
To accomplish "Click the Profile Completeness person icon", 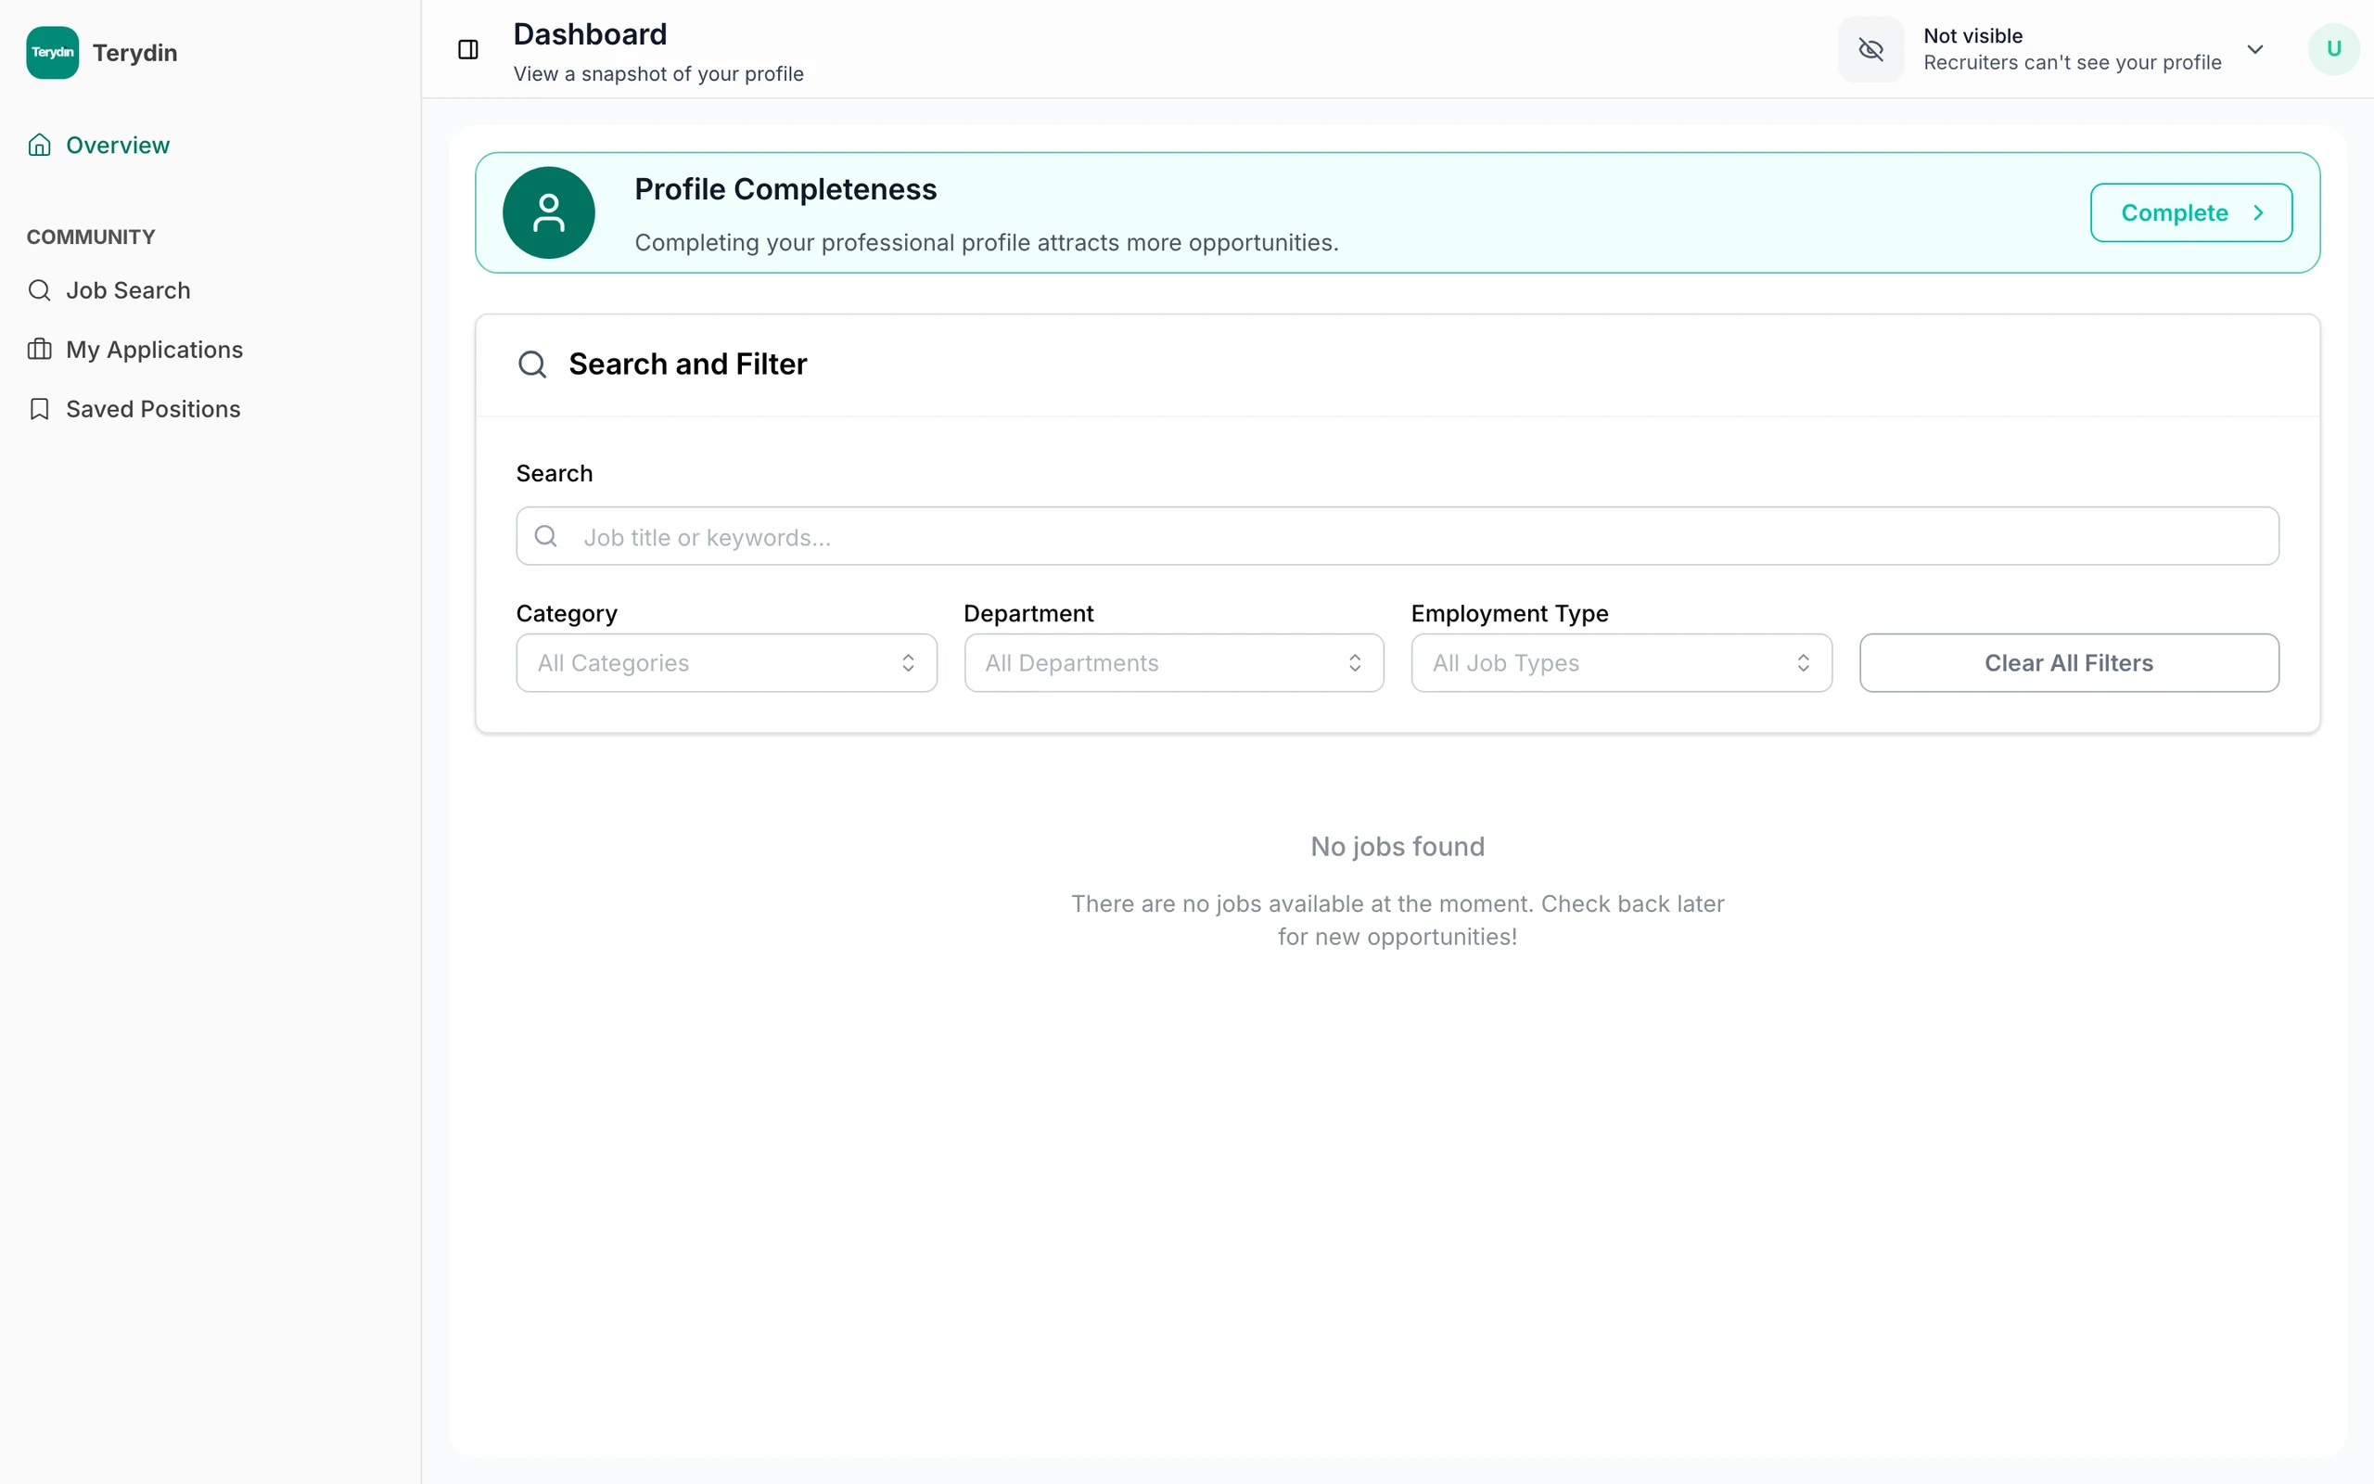I will pyautogui.click(x=548, y=213).
